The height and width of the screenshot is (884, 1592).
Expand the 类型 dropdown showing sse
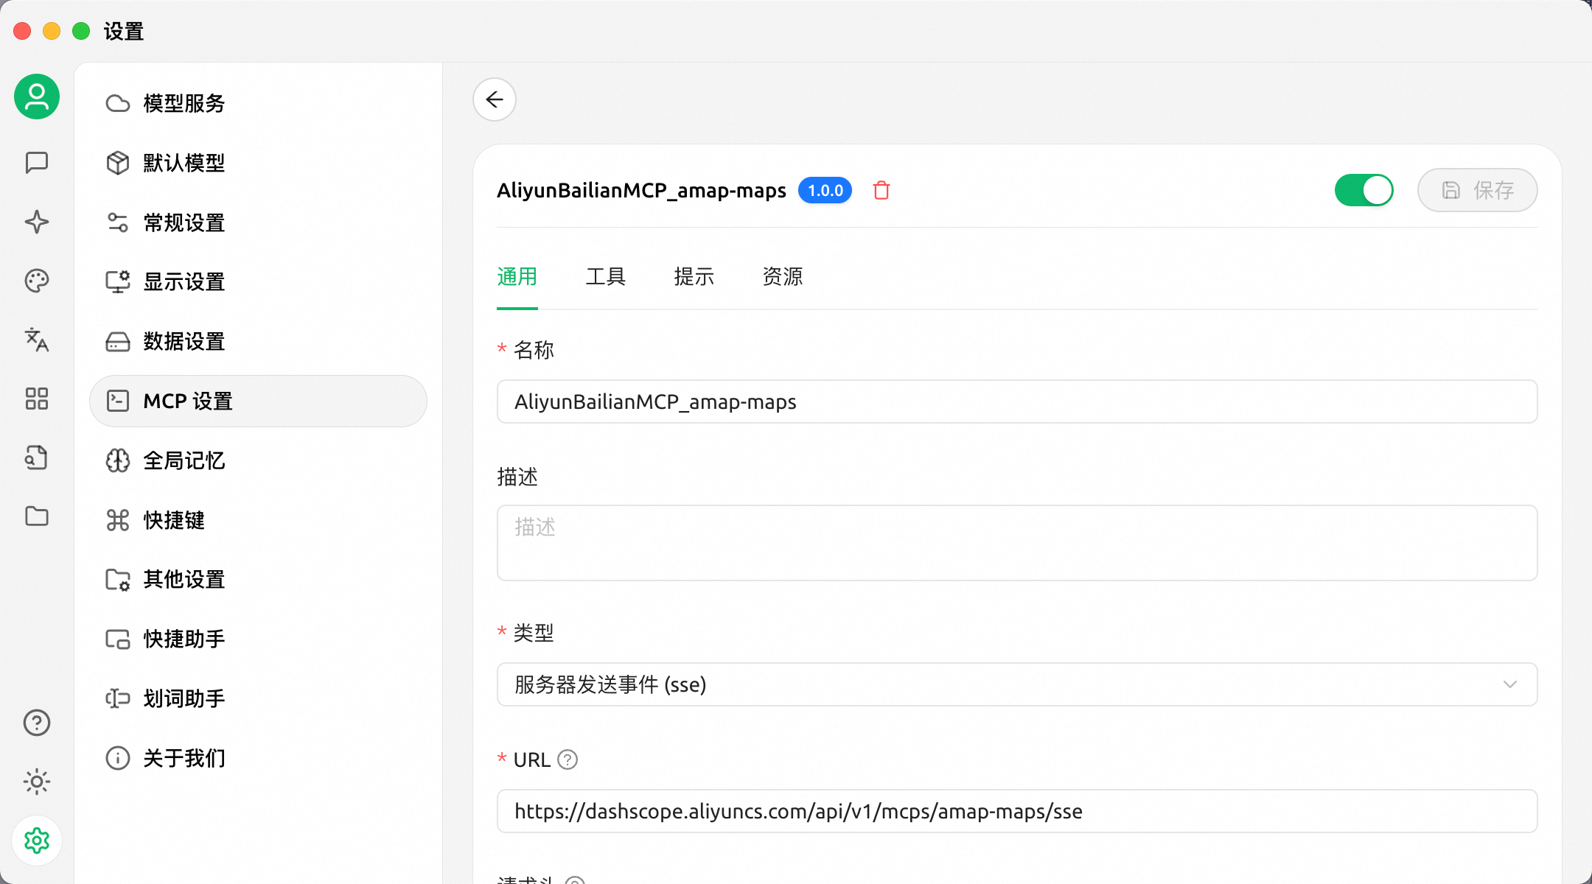[1017, 684]
